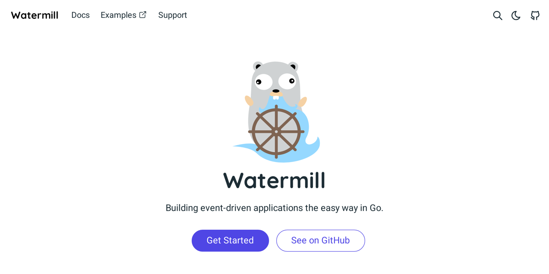549x274 pixels.
Task: Open the GitHub cat icon in the header
Action: [x=535, y=16]
